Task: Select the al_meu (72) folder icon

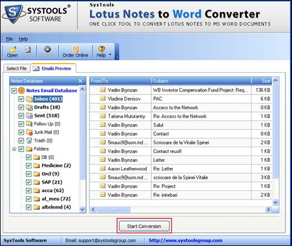Action: pyautogui.click(x=36, y=199)
